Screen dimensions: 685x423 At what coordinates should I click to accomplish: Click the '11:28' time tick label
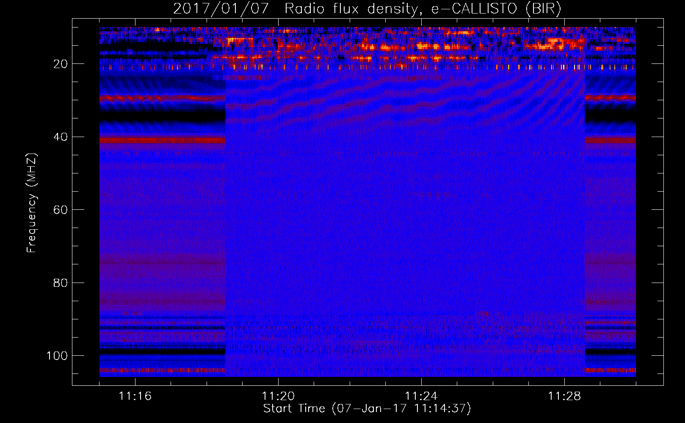564,396
